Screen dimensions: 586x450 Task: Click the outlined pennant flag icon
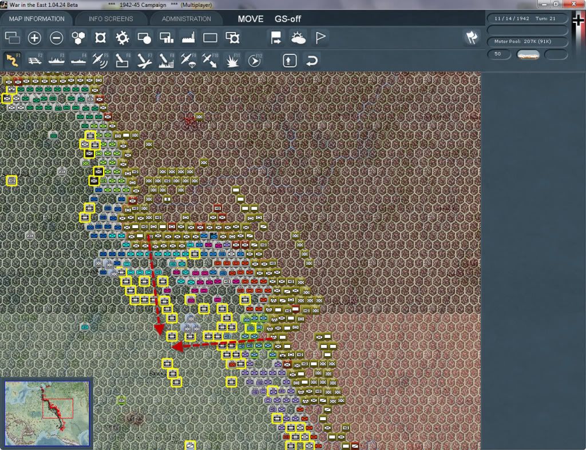tap(320, 38)
